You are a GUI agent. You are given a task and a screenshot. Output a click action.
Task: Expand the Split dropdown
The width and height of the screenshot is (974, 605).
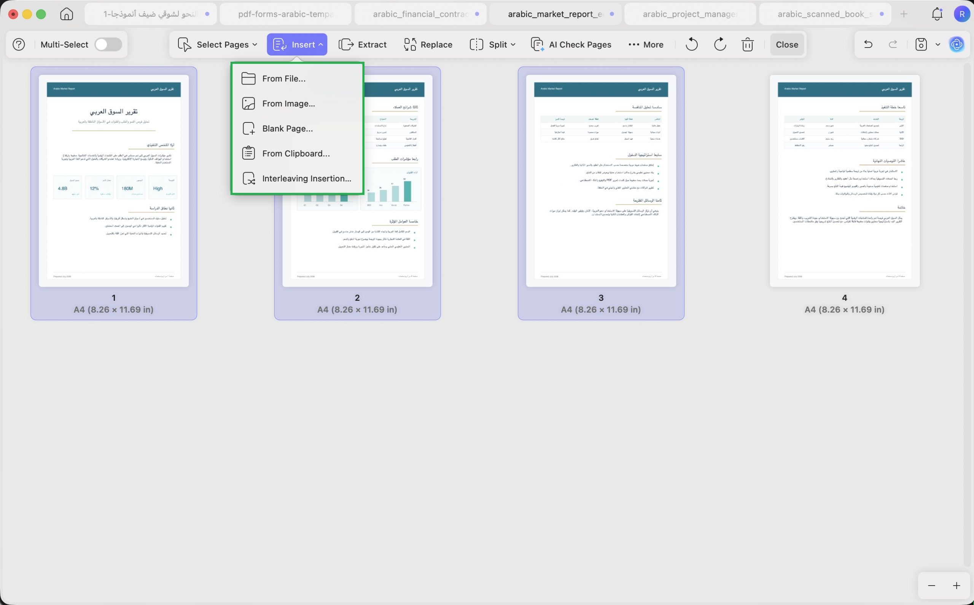(492, 44)
